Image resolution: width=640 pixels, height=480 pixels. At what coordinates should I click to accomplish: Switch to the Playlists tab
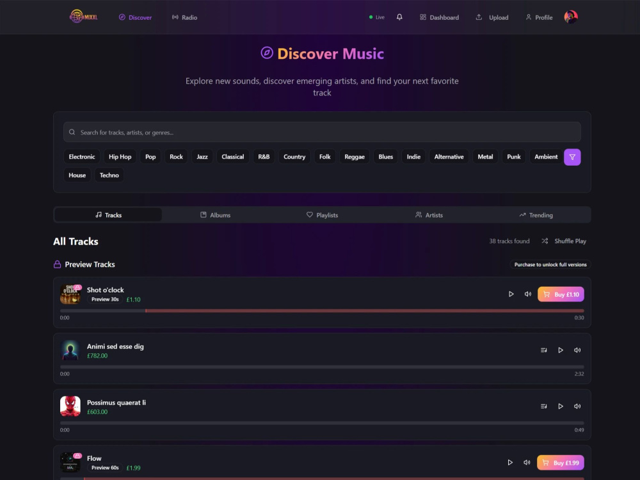click(322, 215)
